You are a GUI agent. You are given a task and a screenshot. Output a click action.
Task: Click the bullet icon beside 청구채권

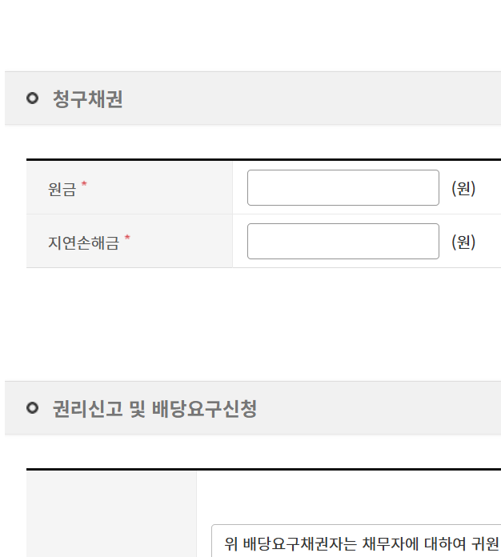(32, 98)
